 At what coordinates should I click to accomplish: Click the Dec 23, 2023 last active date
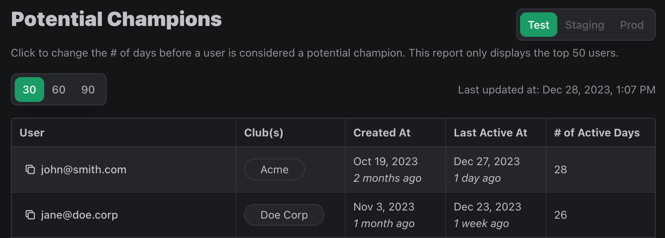point(488,207)
